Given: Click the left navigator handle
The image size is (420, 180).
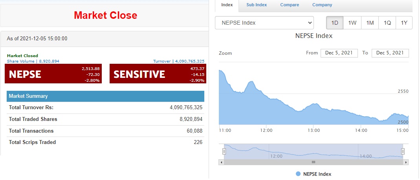Looking at the screenshot, I should 224,151.
